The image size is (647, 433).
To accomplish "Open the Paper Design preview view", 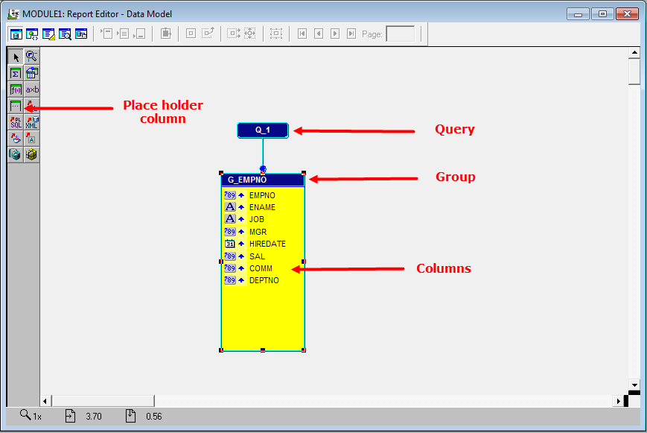I will [65, 34].
